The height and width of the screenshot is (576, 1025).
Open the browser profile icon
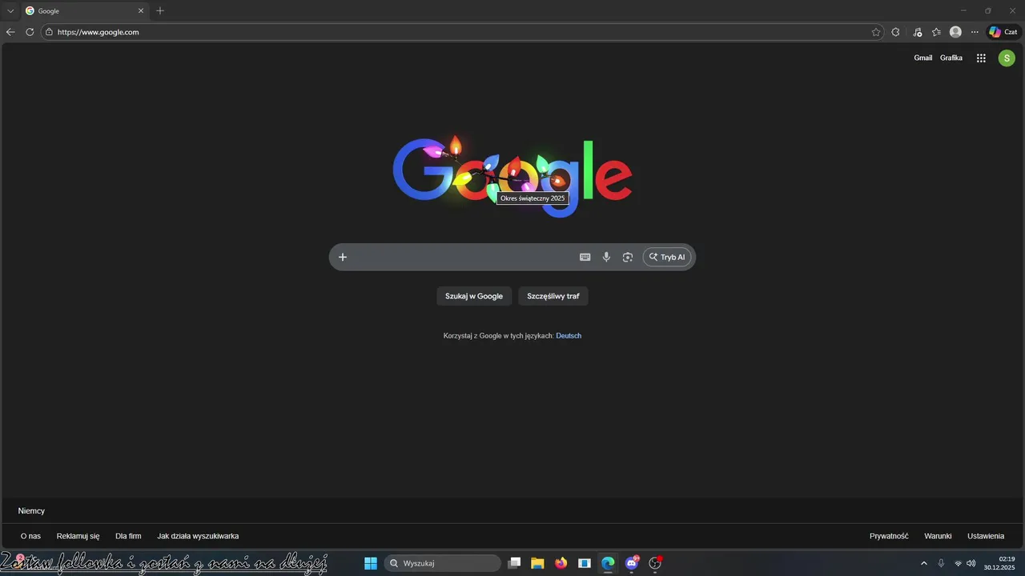pos(955,32)
